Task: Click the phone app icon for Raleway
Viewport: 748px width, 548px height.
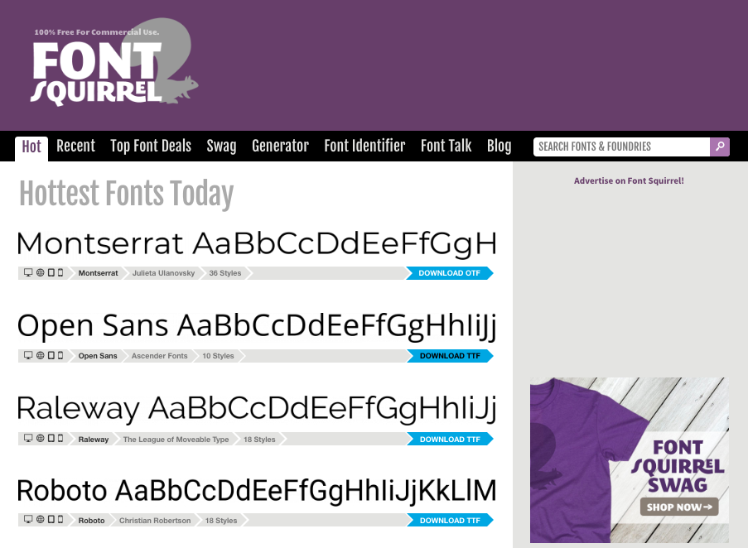Action: tap(60, 439)
